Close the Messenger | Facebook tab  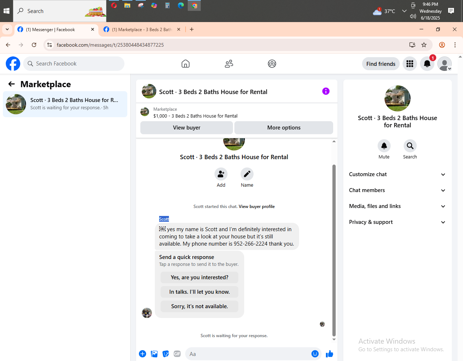[93, 29]
